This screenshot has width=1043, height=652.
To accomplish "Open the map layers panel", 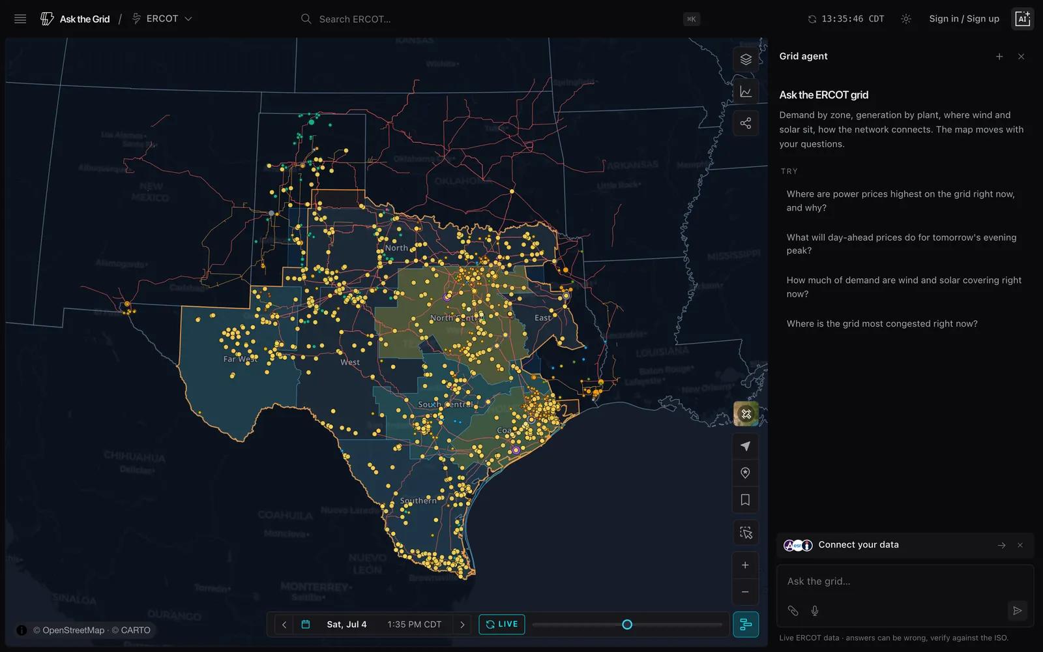I will click(746, 59).
